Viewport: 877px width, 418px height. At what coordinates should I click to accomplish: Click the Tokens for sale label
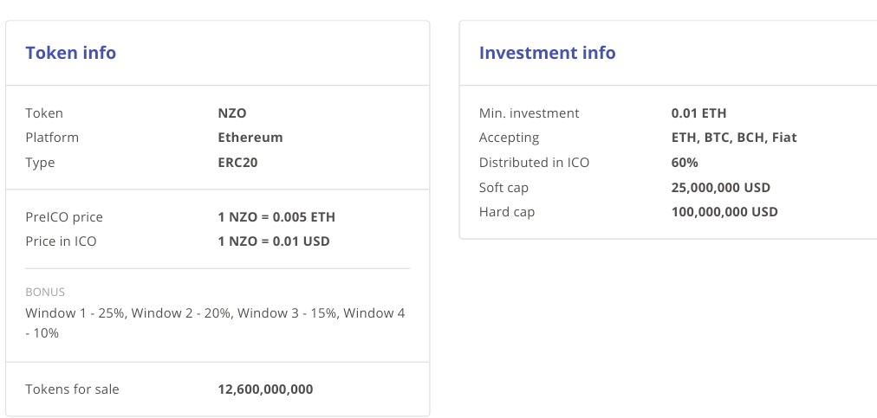click(x=72, y=389)
